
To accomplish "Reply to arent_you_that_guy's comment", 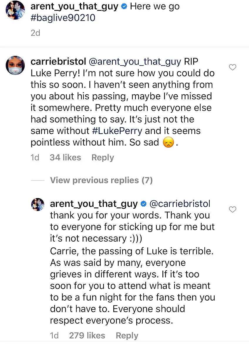I will [x=127, y=335].
